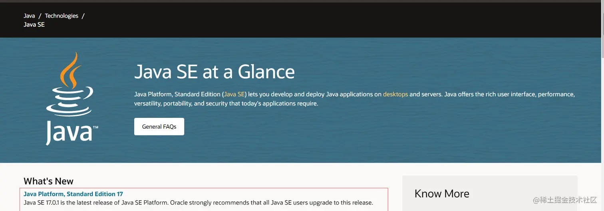Click the Know More heading
The height and width of the screenshot is (211, 604).
[x=442, y=194]
